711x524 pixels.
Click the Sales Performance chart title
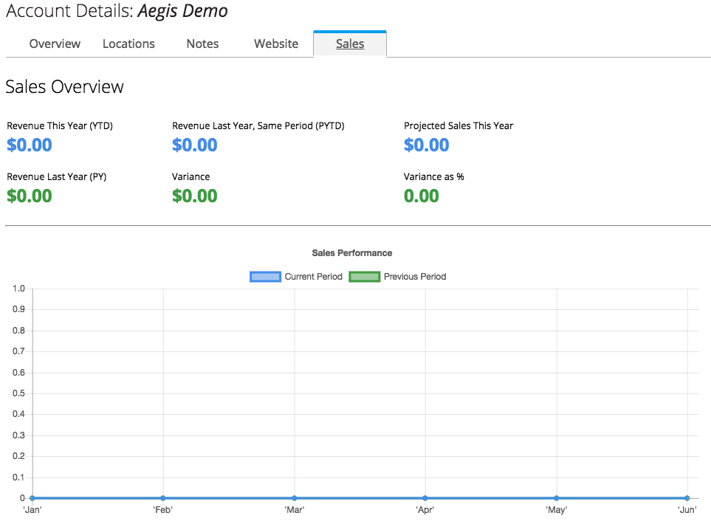352,253
